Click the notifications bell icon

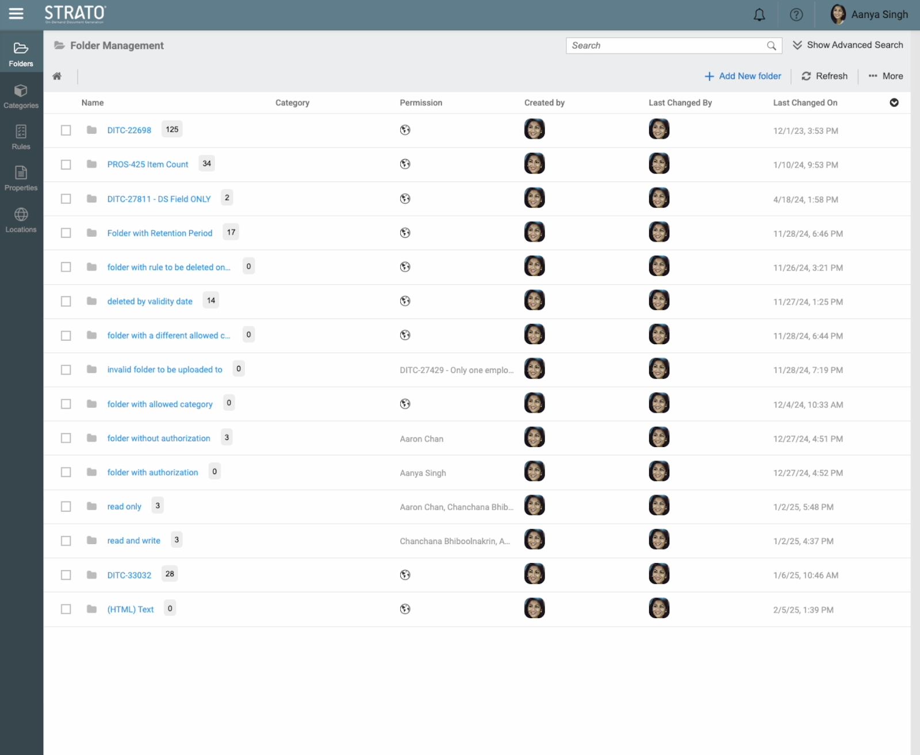point(759,15)
